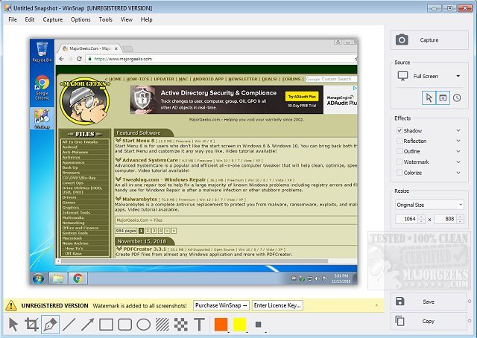The width and height of the screenshot is (477, 338).
Task: Select the Rectangle shape tool
Action: (106, 325)
